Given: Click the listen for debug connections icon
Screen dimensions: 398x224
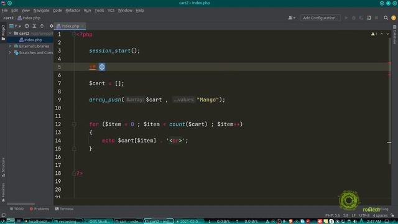Looking at the screenshot, I should tap(369, 18).
